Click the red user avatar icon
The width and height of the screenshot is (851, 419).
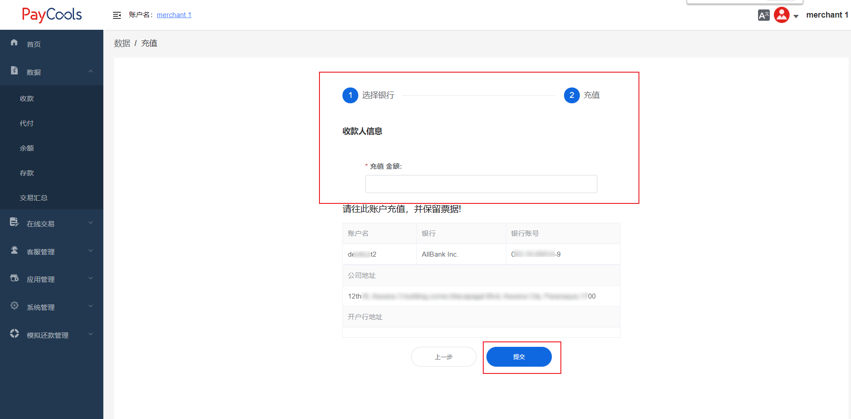pos(782,15)
